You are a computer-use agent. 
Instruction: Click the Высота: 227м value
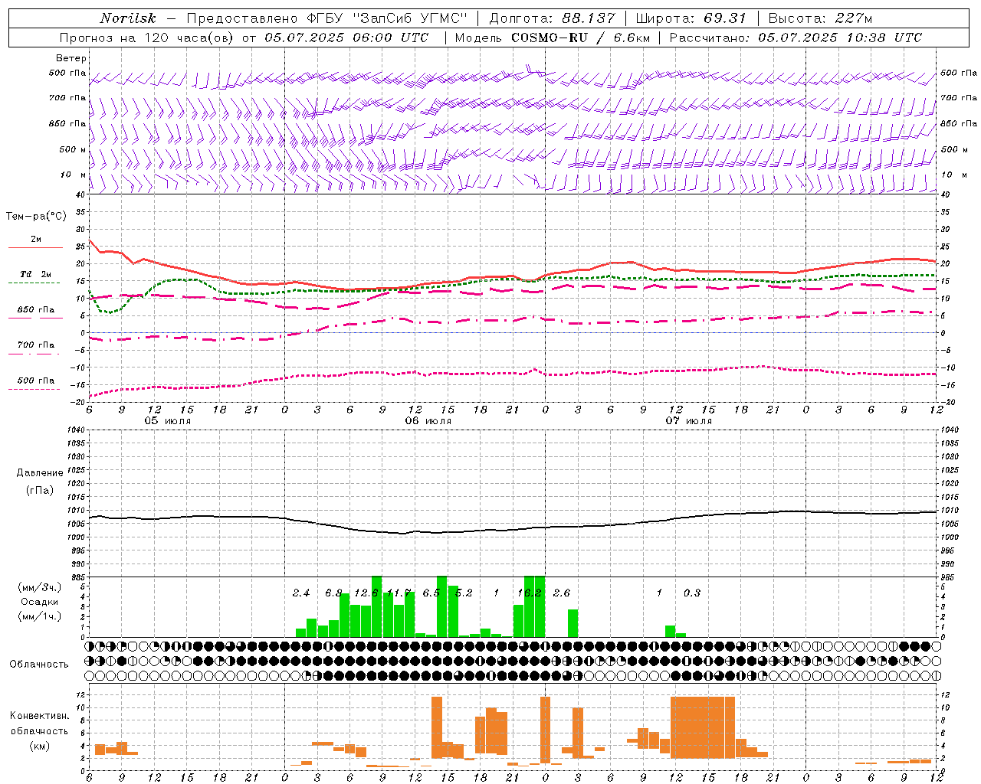click(820, 18)
